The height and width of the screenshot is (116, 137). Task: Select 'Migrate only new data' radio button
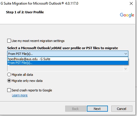click(x=9, y=81)
